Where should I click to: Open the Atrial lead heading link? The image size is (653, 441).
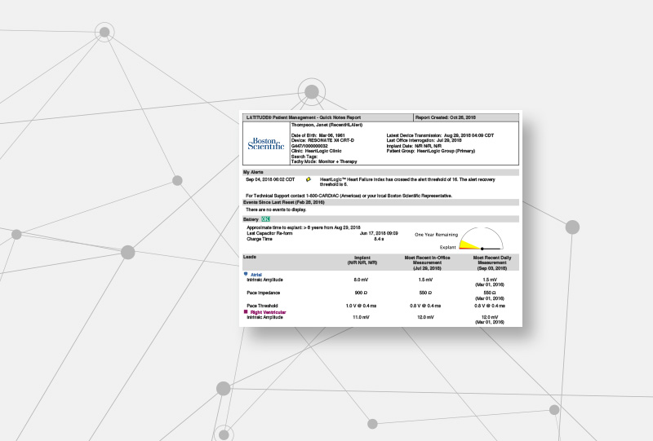click(256, 276)
